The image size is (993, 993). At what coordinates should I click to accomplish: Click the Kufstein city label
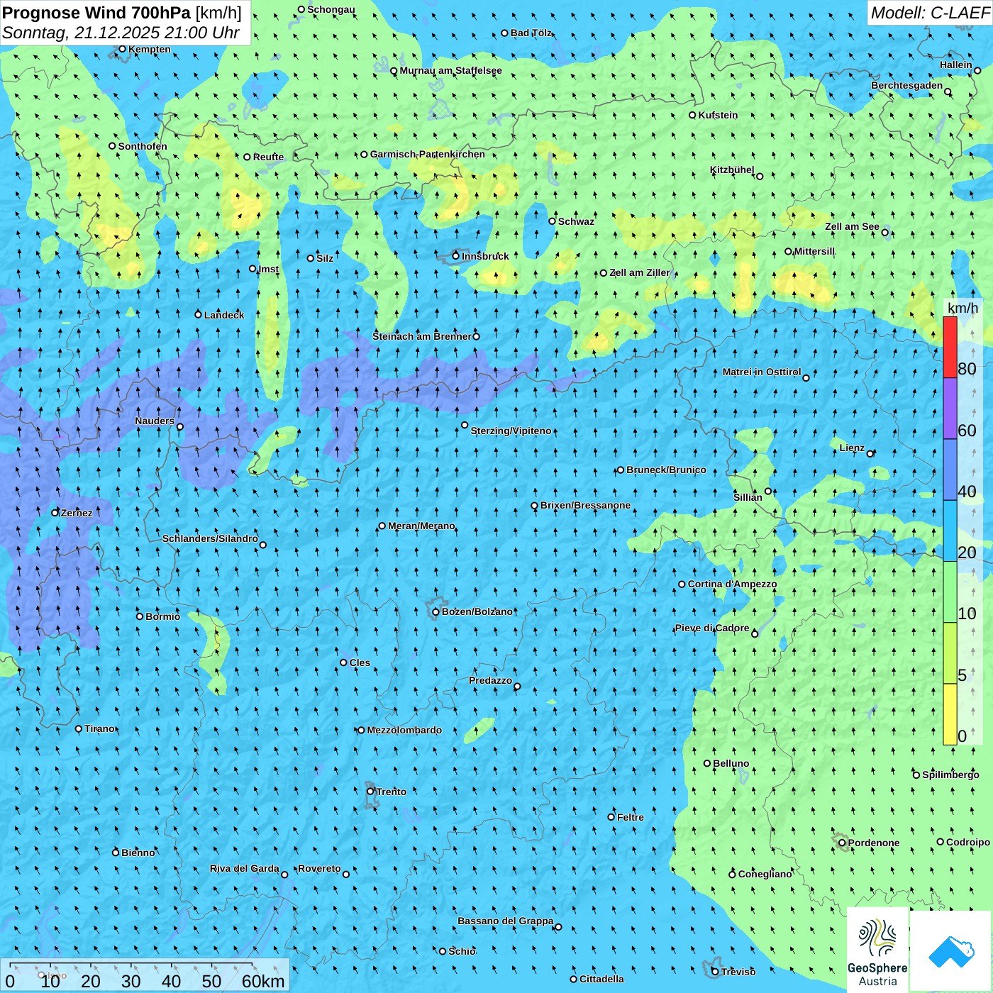coord(718,115)
